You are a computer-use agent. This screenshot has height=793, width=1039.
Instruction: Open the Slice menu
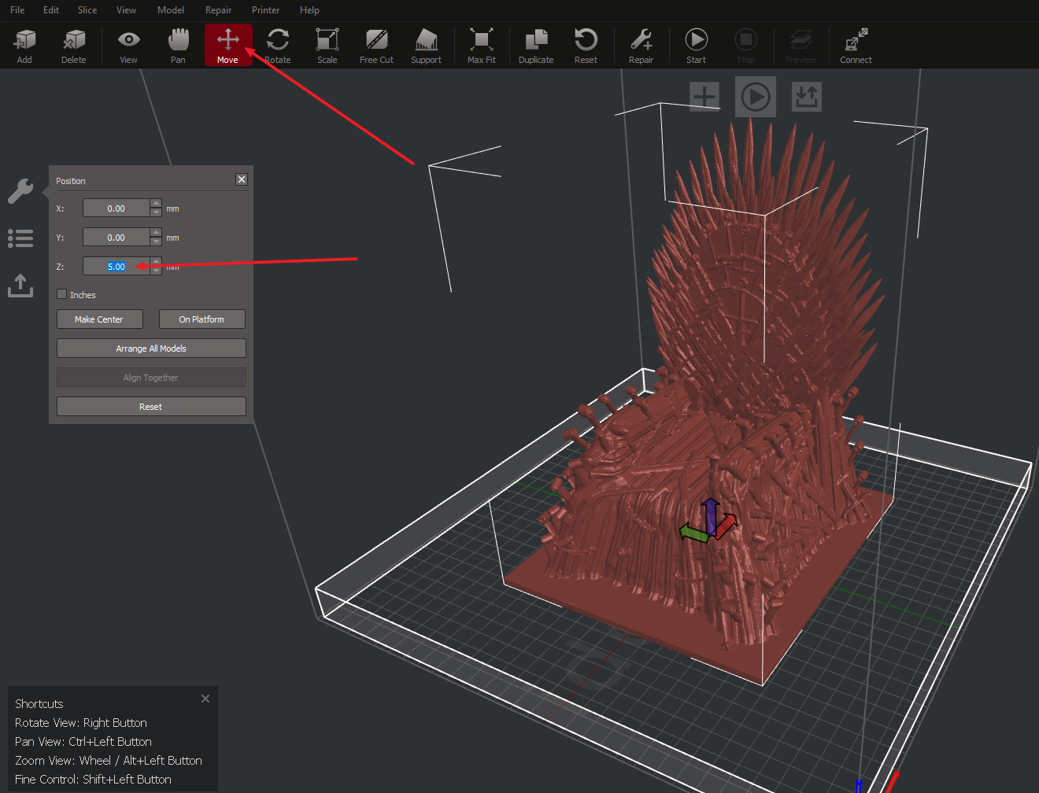[x=87, y=10]
